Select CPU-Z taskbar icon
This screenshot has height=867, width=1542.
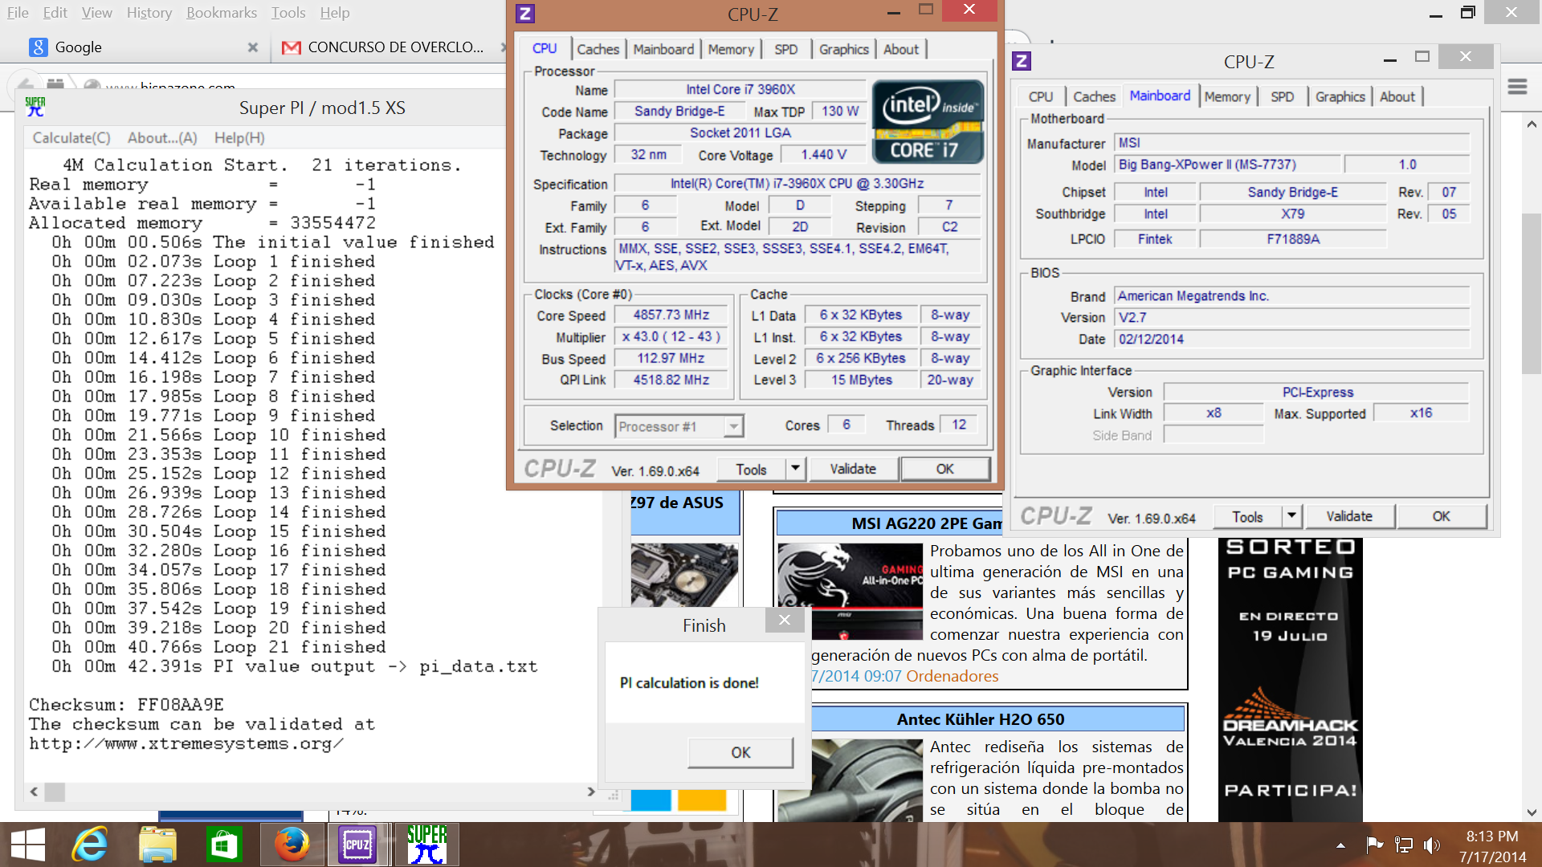(357, 845)
